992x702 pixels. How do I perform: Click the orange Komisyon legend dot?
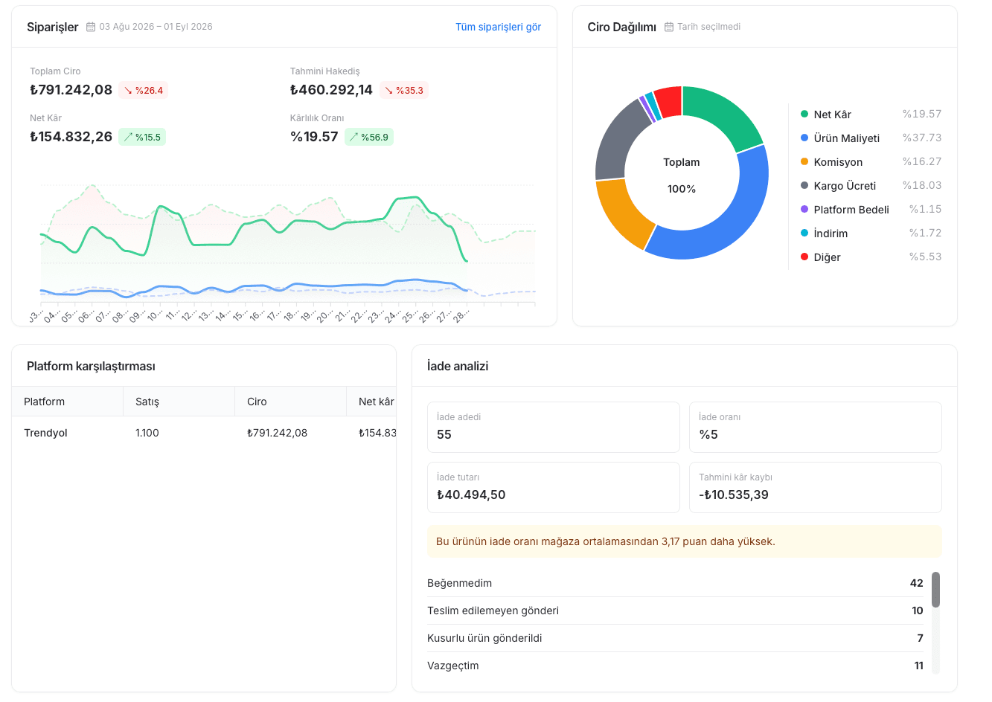click(x=804, y=161)
